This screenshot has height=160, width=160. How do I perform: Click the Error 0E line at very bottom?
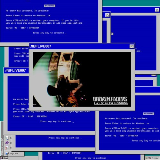point(65,153)
